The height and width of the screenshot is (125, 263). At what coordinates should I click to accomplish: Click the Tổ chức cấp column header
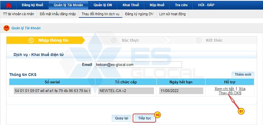click(x=126, y=82)
